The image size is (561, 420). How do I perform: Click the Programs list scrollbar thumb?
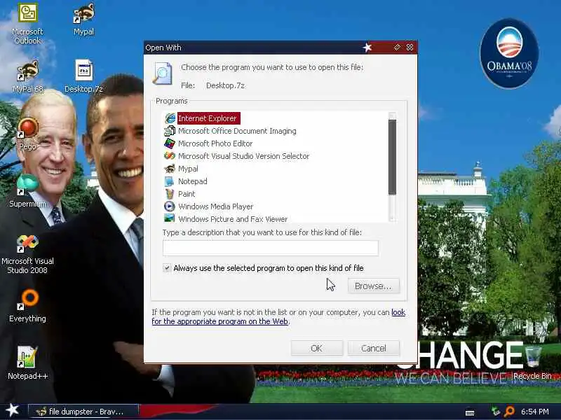click(x=392, y=157)
